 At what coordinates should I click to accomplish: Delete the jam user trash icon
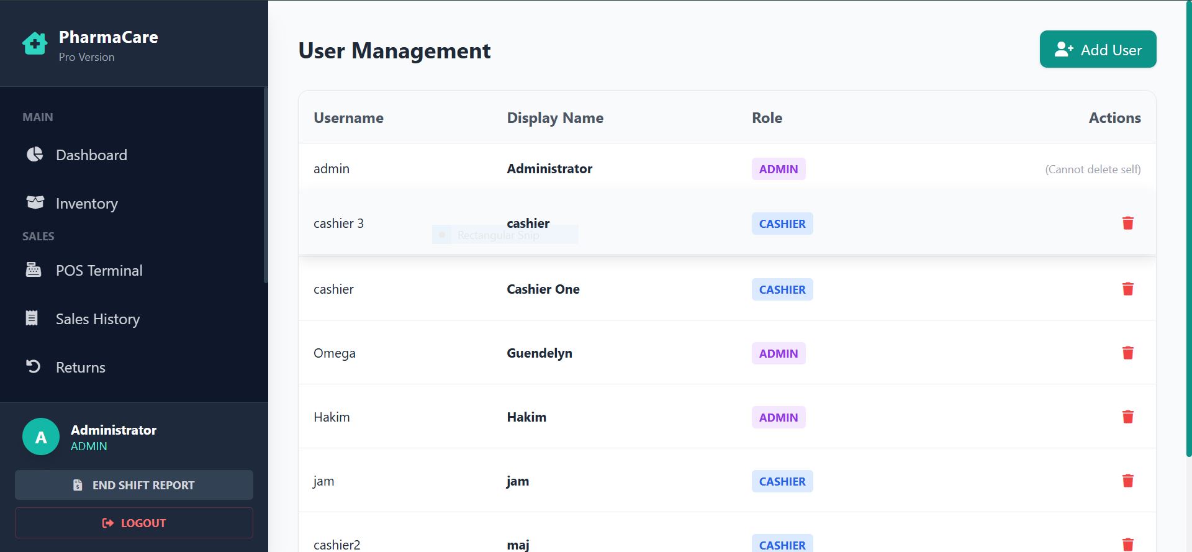tap(1128, 481)
